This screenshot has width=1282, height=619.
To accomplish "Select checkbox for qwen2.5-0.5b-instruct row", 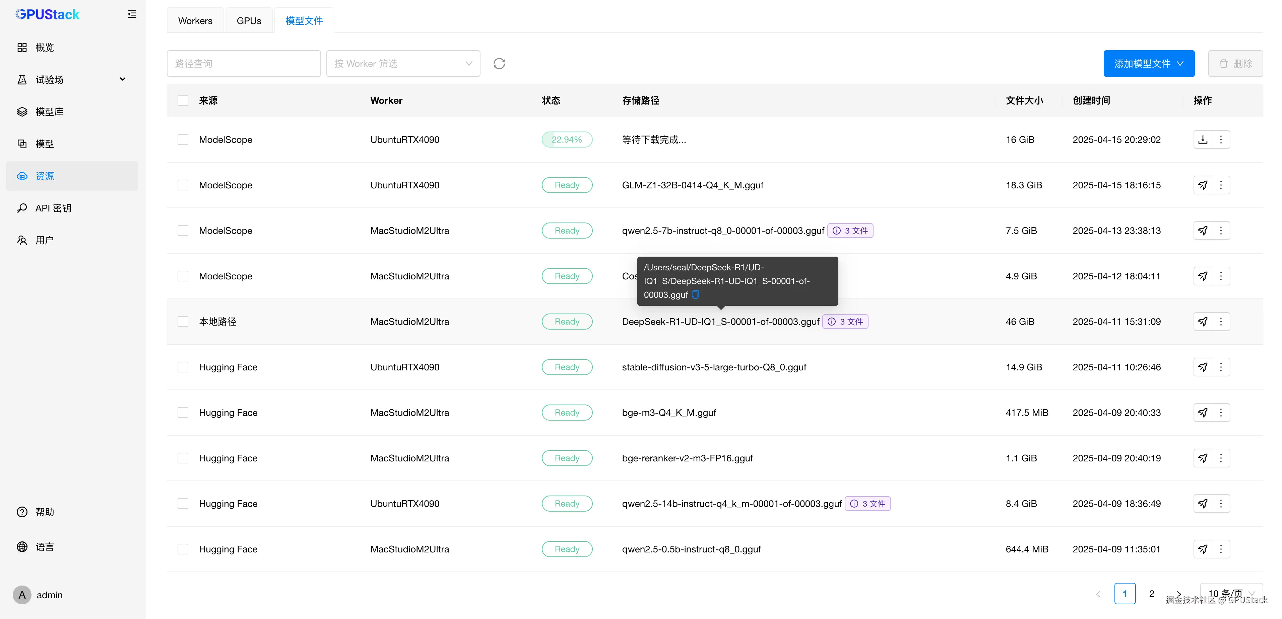I will tap(183, 549).
